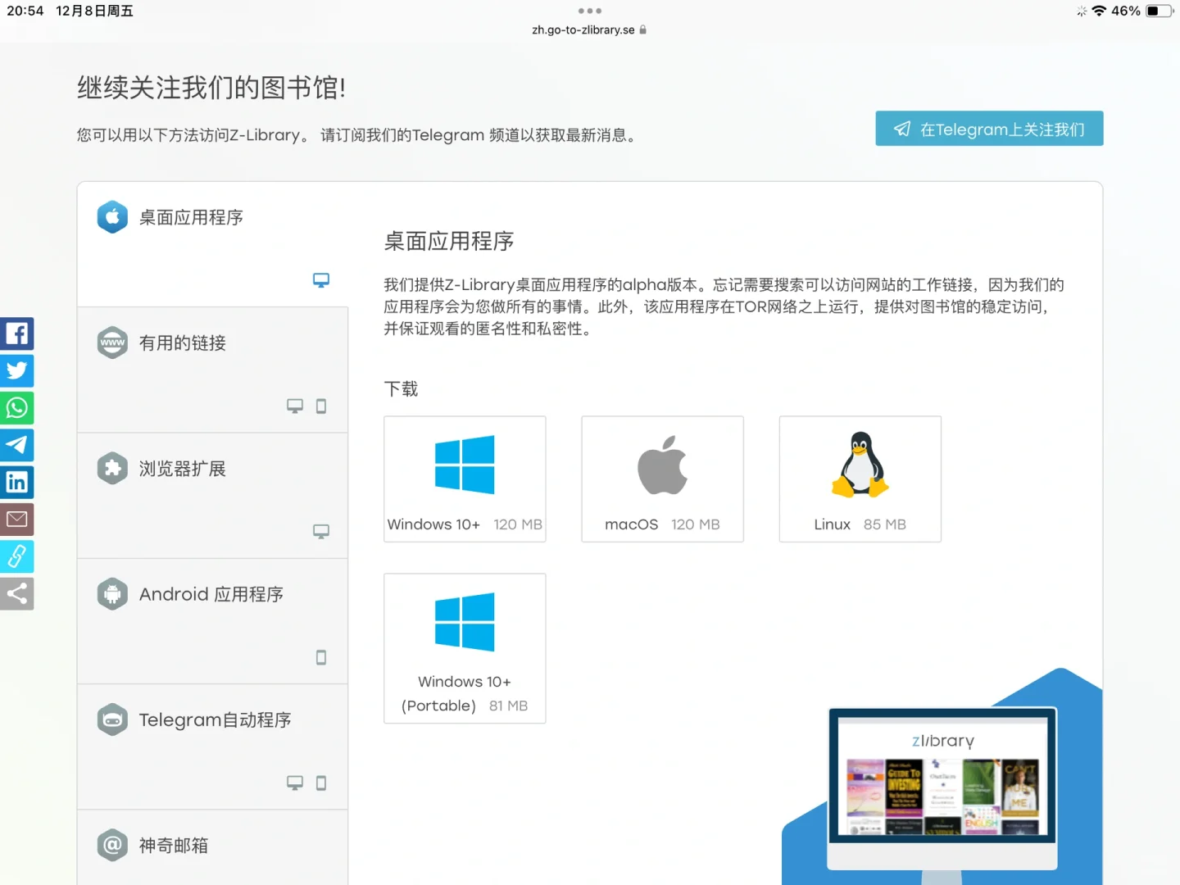Share page via Telegram sidebar icon
1180x885 pixels.
16,445
